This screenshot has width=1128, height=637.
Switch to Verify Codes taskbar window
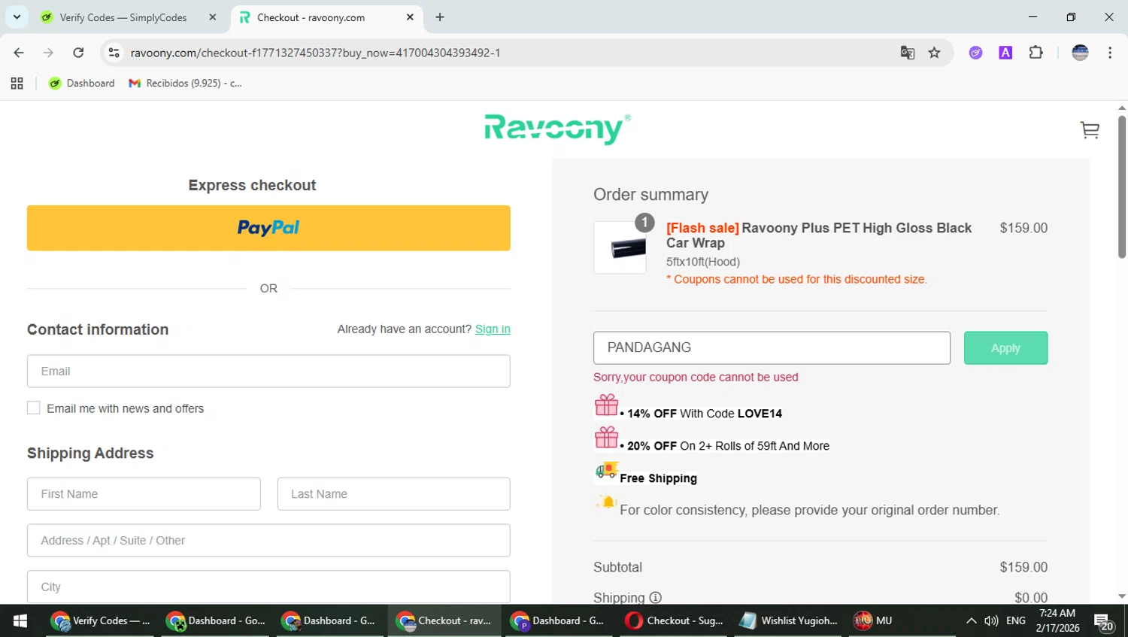(x=101, y=620)
